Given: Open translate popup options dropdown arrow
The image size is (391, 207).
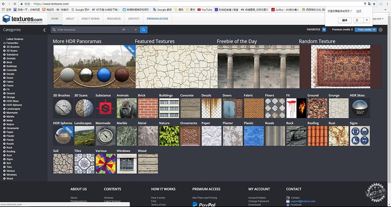Looking at the screenshot, I should 367,20.
